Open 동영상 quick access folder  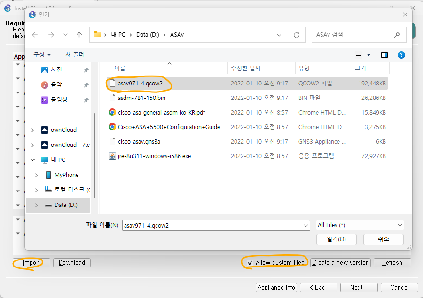59,100
